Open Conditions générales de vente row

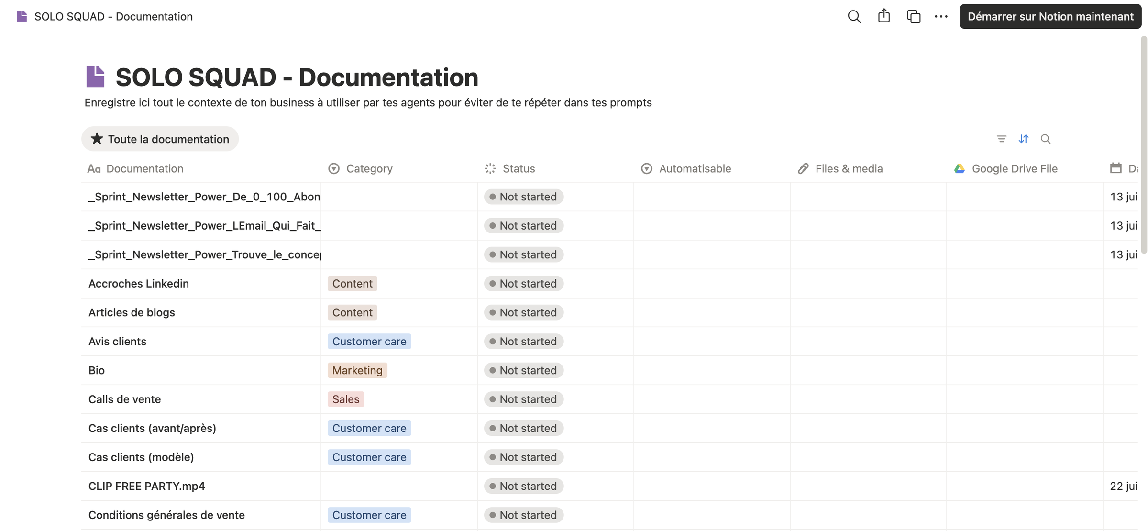(166, 515)
